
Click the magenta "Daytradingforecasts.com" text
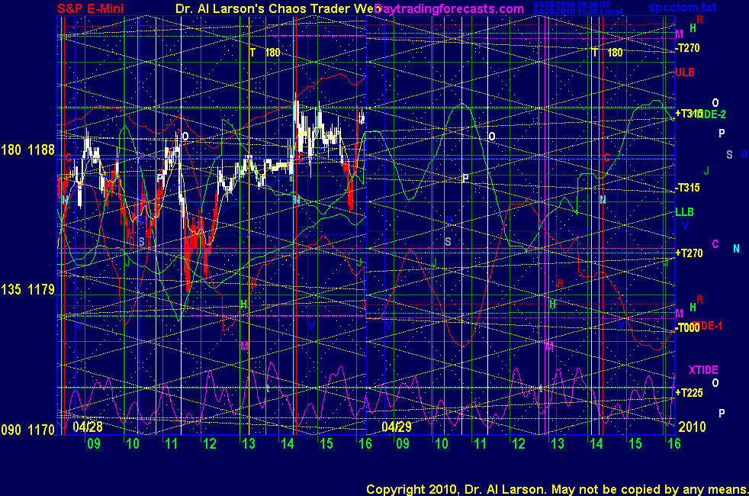[x=449, y=8]
